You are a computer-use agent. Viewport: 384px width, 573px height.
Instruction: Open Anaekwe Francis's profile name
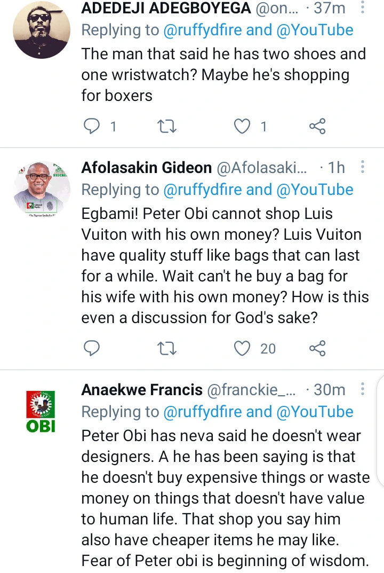pyautogui.click(x=142, y=390)
